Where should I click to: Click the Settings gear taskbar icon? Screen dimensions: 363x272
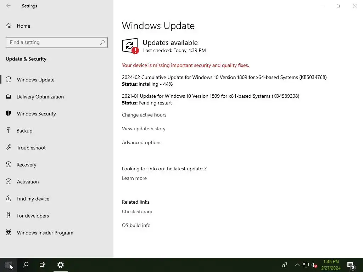60,265
